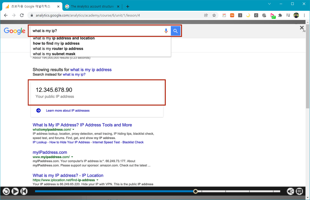
Task: Click the Google logo
Action: (x=15, y=31)
